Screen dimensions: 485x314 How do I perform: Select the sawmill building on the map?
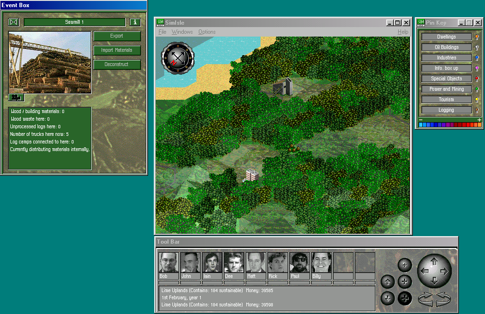(283, 87)
